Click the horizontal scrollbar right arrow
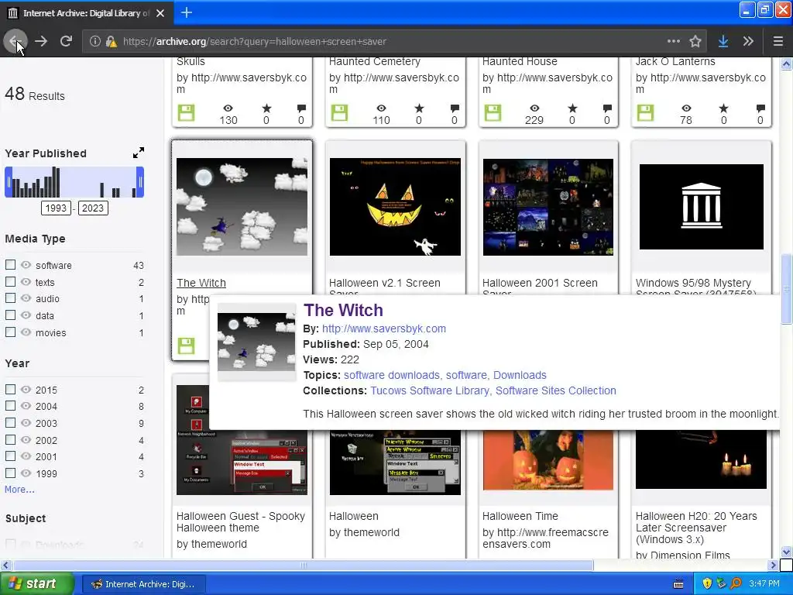Screen dimensions: 793x595 (773, 565)
